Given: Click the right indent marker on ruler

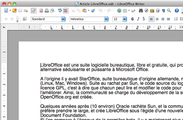Looking at the screenshot, I should pyautogui.click(x=175, y=28).
